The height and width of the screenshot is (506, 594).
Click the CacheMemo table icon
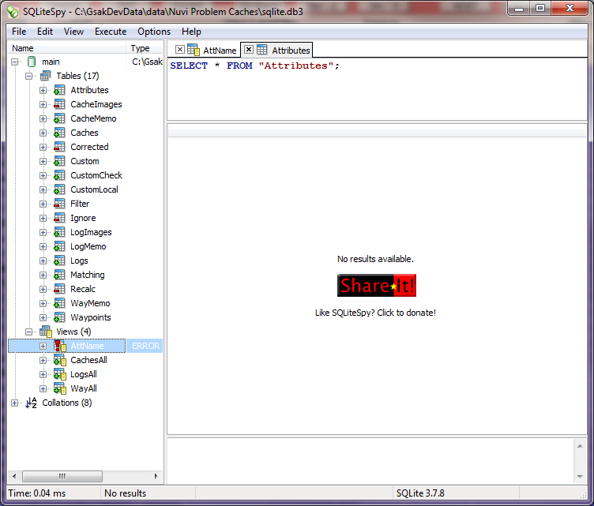click(x=59, y=118)
